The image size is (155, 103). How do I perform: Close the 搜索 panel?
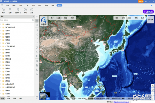tap(33, 16)
